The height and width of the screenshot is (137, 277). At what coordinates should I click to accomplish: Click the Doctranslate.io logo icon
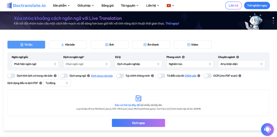pyautogui.click(x=9, y=6)
